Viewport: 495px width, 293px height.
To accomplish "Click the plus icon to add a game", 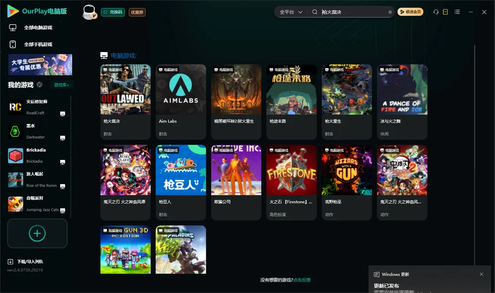I will pyautogui.click(x=37, y=233).
